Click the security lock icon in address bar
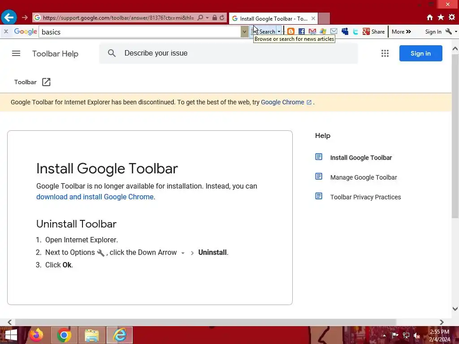The width and height of the screenshot is (459, 344). point(215,17)
